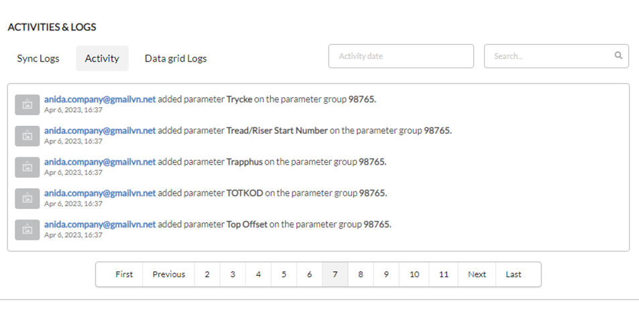This screenshot has width=639, height=312.
Task: Open email link in the Top Offset entry
Action: click(x=100, y=224)
